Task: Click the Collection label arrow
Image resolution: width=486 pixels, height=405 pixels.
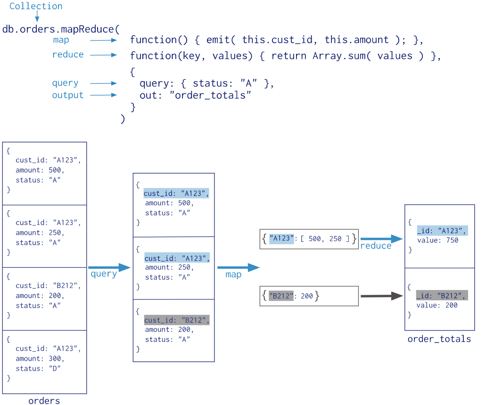Action: (x=37, y=15)
